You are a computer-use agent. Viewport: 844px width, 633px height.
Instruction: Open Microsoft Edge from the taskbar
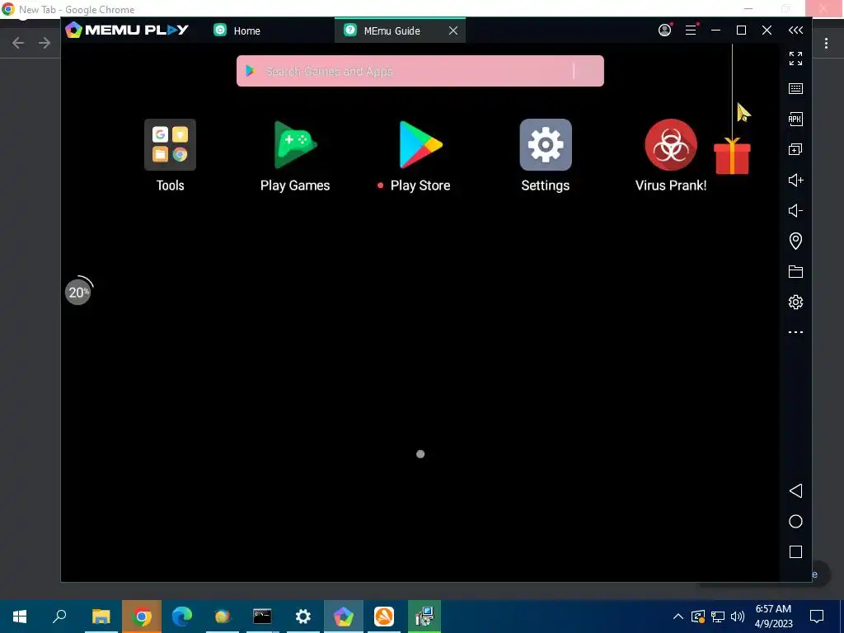point(182,617)
